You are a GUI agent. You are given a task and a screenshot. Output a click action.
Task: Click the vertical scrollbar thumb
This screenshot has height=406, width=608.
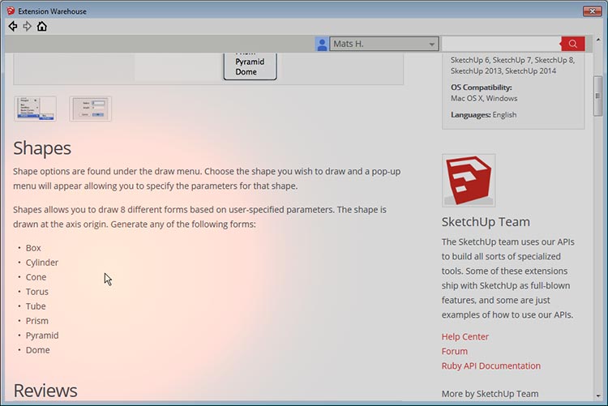click(598, 96)
